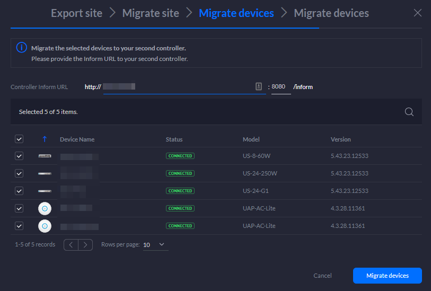The width and height of the screenshot is (431, 291).
Task: Click the US-8-60W switch device icon
Action: click(x=45, y=156)
